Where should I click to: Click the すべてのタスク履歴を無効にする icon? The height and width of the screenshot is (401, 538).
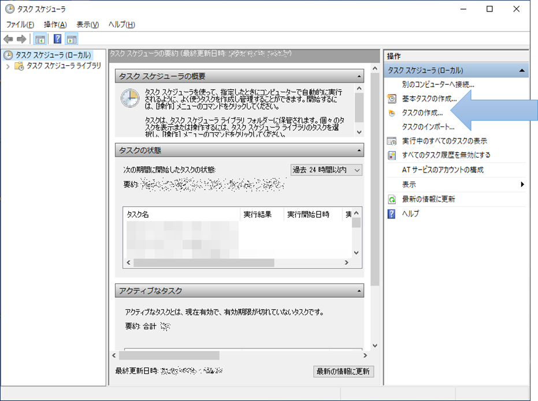click(391, 155)
